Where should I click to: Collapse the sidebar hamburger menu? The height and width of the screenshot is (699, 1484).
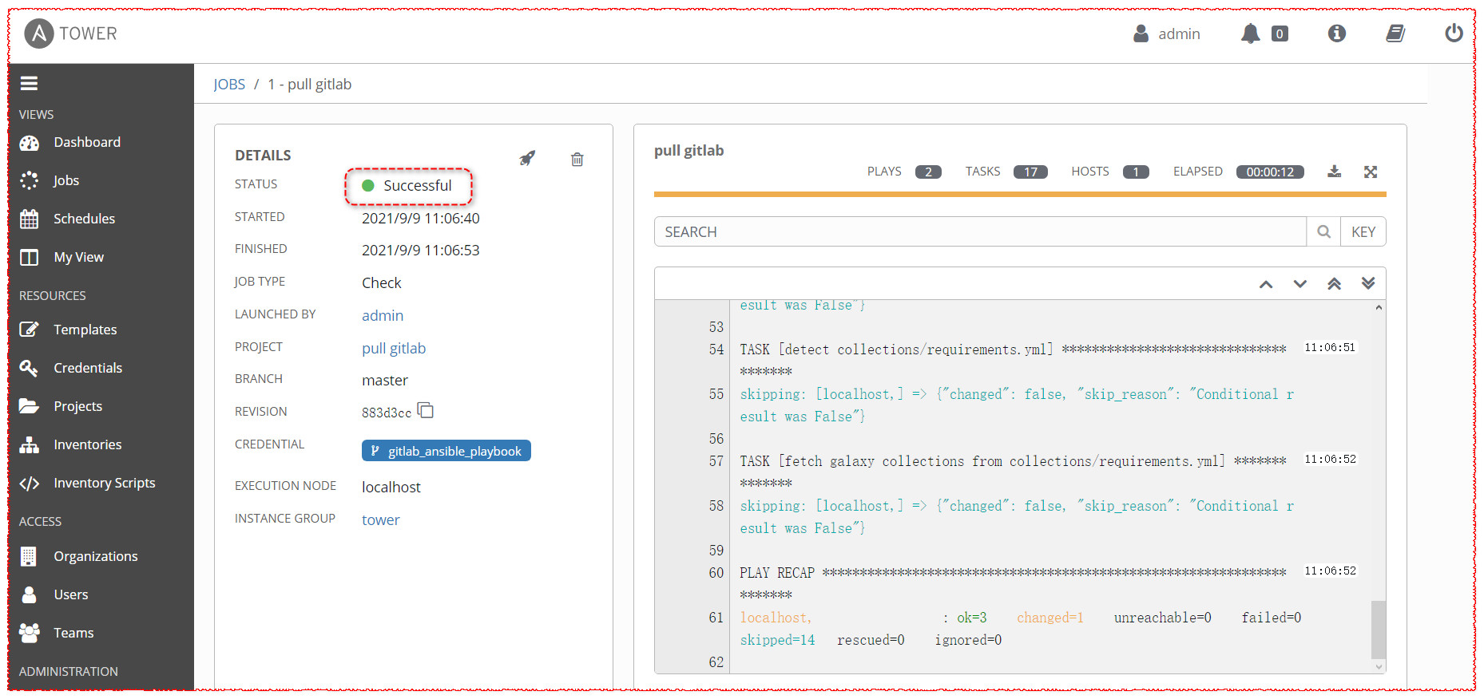30,83
